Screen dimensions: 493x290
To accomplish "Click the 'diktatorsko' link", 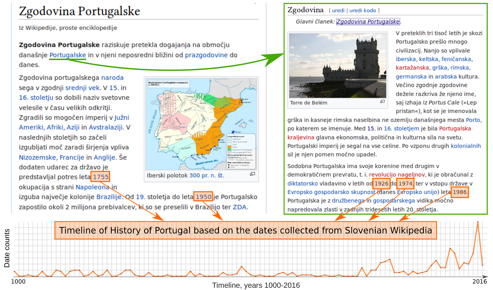I will coord(303,183).
